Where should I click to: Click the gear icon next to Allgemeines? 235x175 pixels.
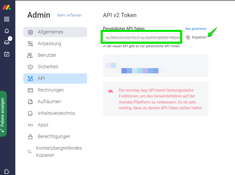(30, 32)
